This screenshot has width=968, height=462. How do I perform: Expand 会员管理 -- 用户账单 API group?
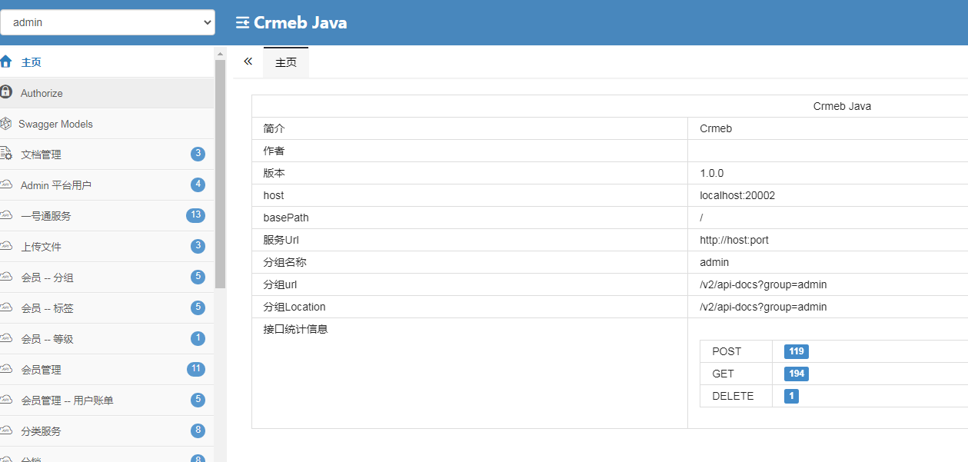pos(107,401)
